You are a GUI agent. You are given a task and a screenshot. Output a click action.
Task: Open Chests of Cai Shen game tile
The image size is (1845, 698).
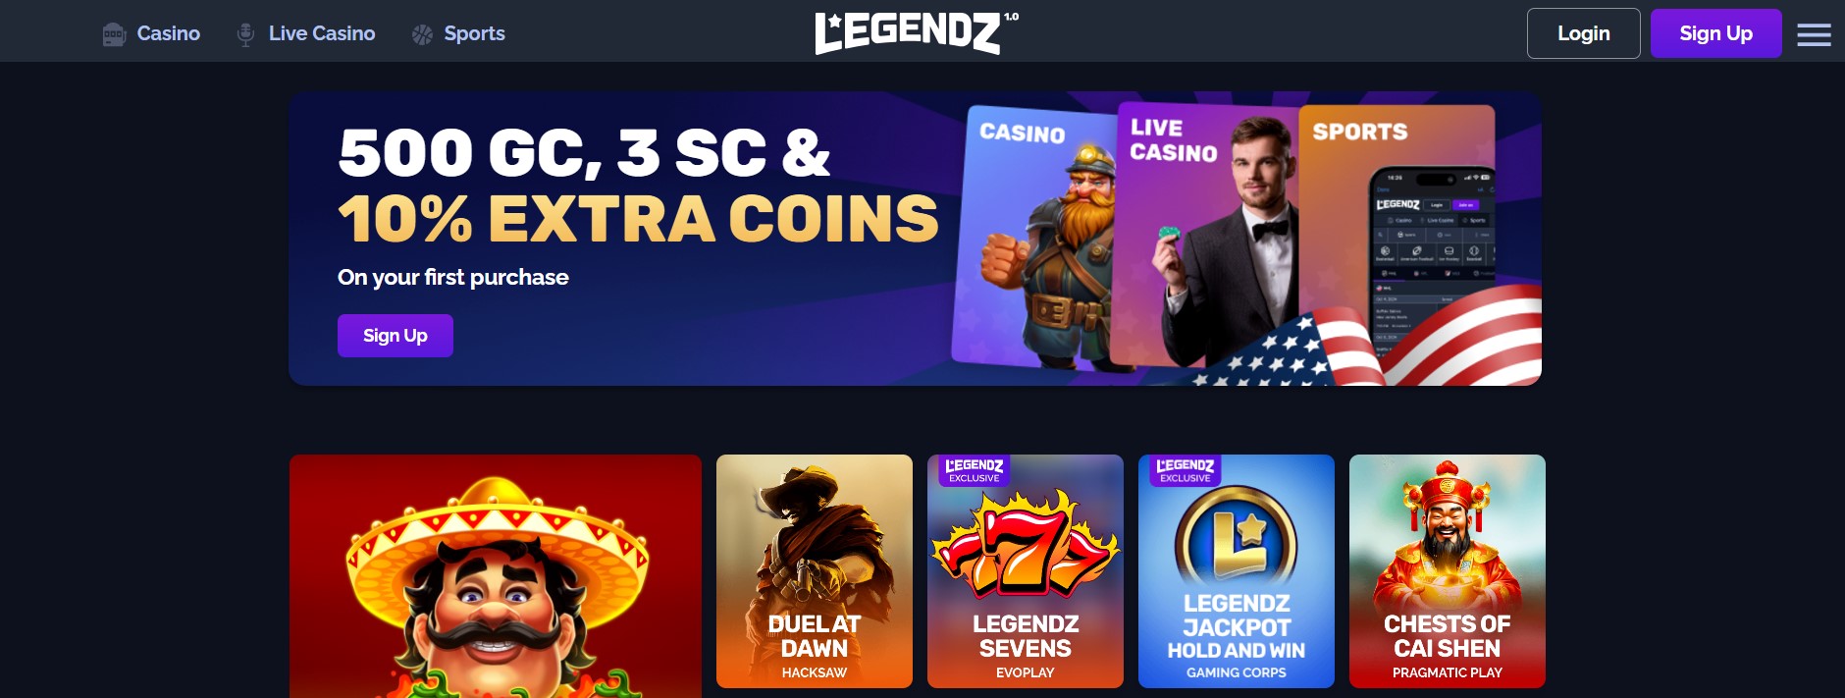pyautogui.click(x=1448, y=571)
